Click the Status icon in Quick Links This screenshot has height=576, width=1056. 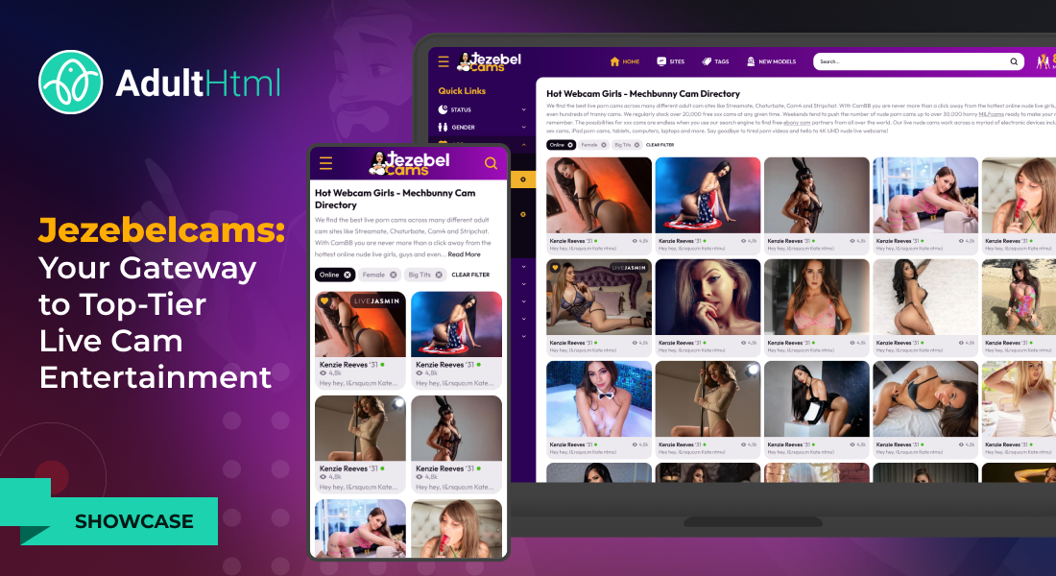443,109
